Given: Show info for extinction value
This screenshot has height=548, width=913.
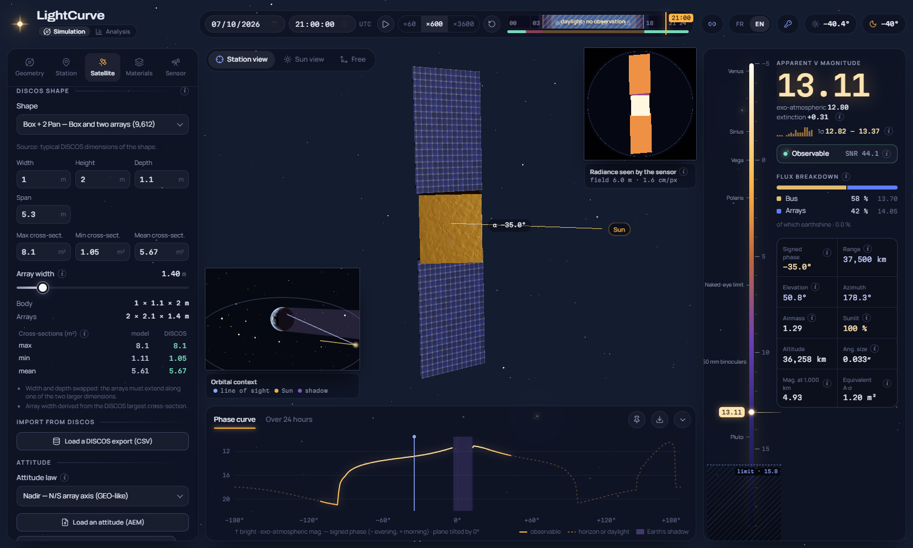Looking at the screenshot, I should click(x=839, y=117).
